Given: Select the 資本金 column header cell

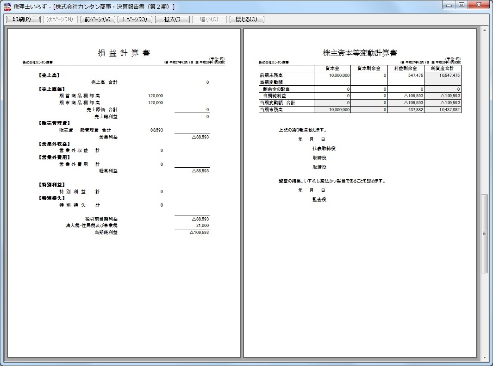Looking at the screenshot, I should (332, 69).
